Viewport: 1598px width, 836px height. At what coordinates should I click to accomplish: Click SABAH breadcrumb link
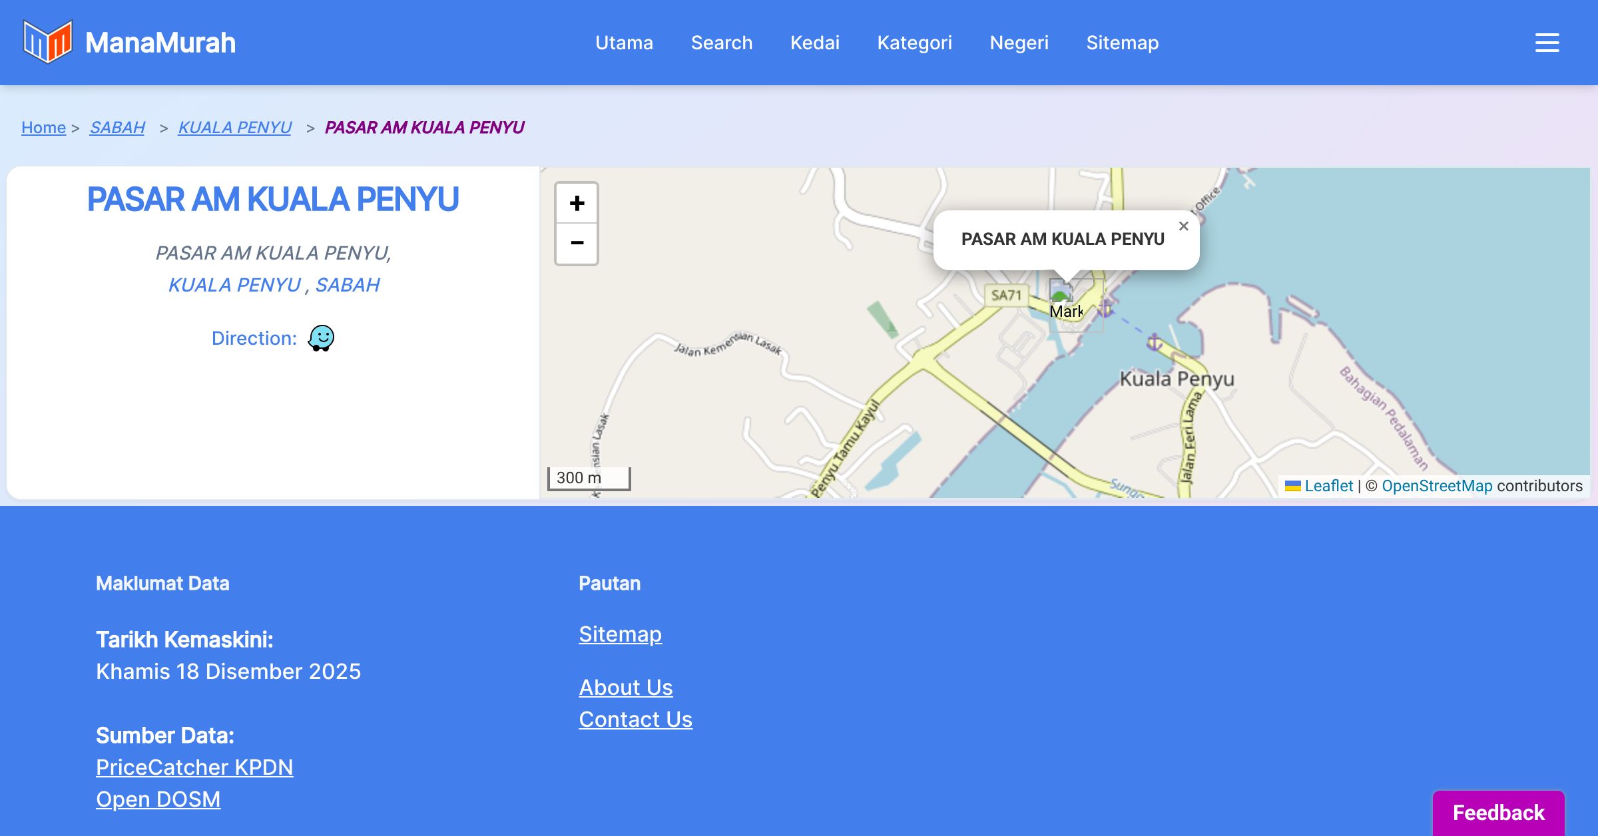(117, 127)
